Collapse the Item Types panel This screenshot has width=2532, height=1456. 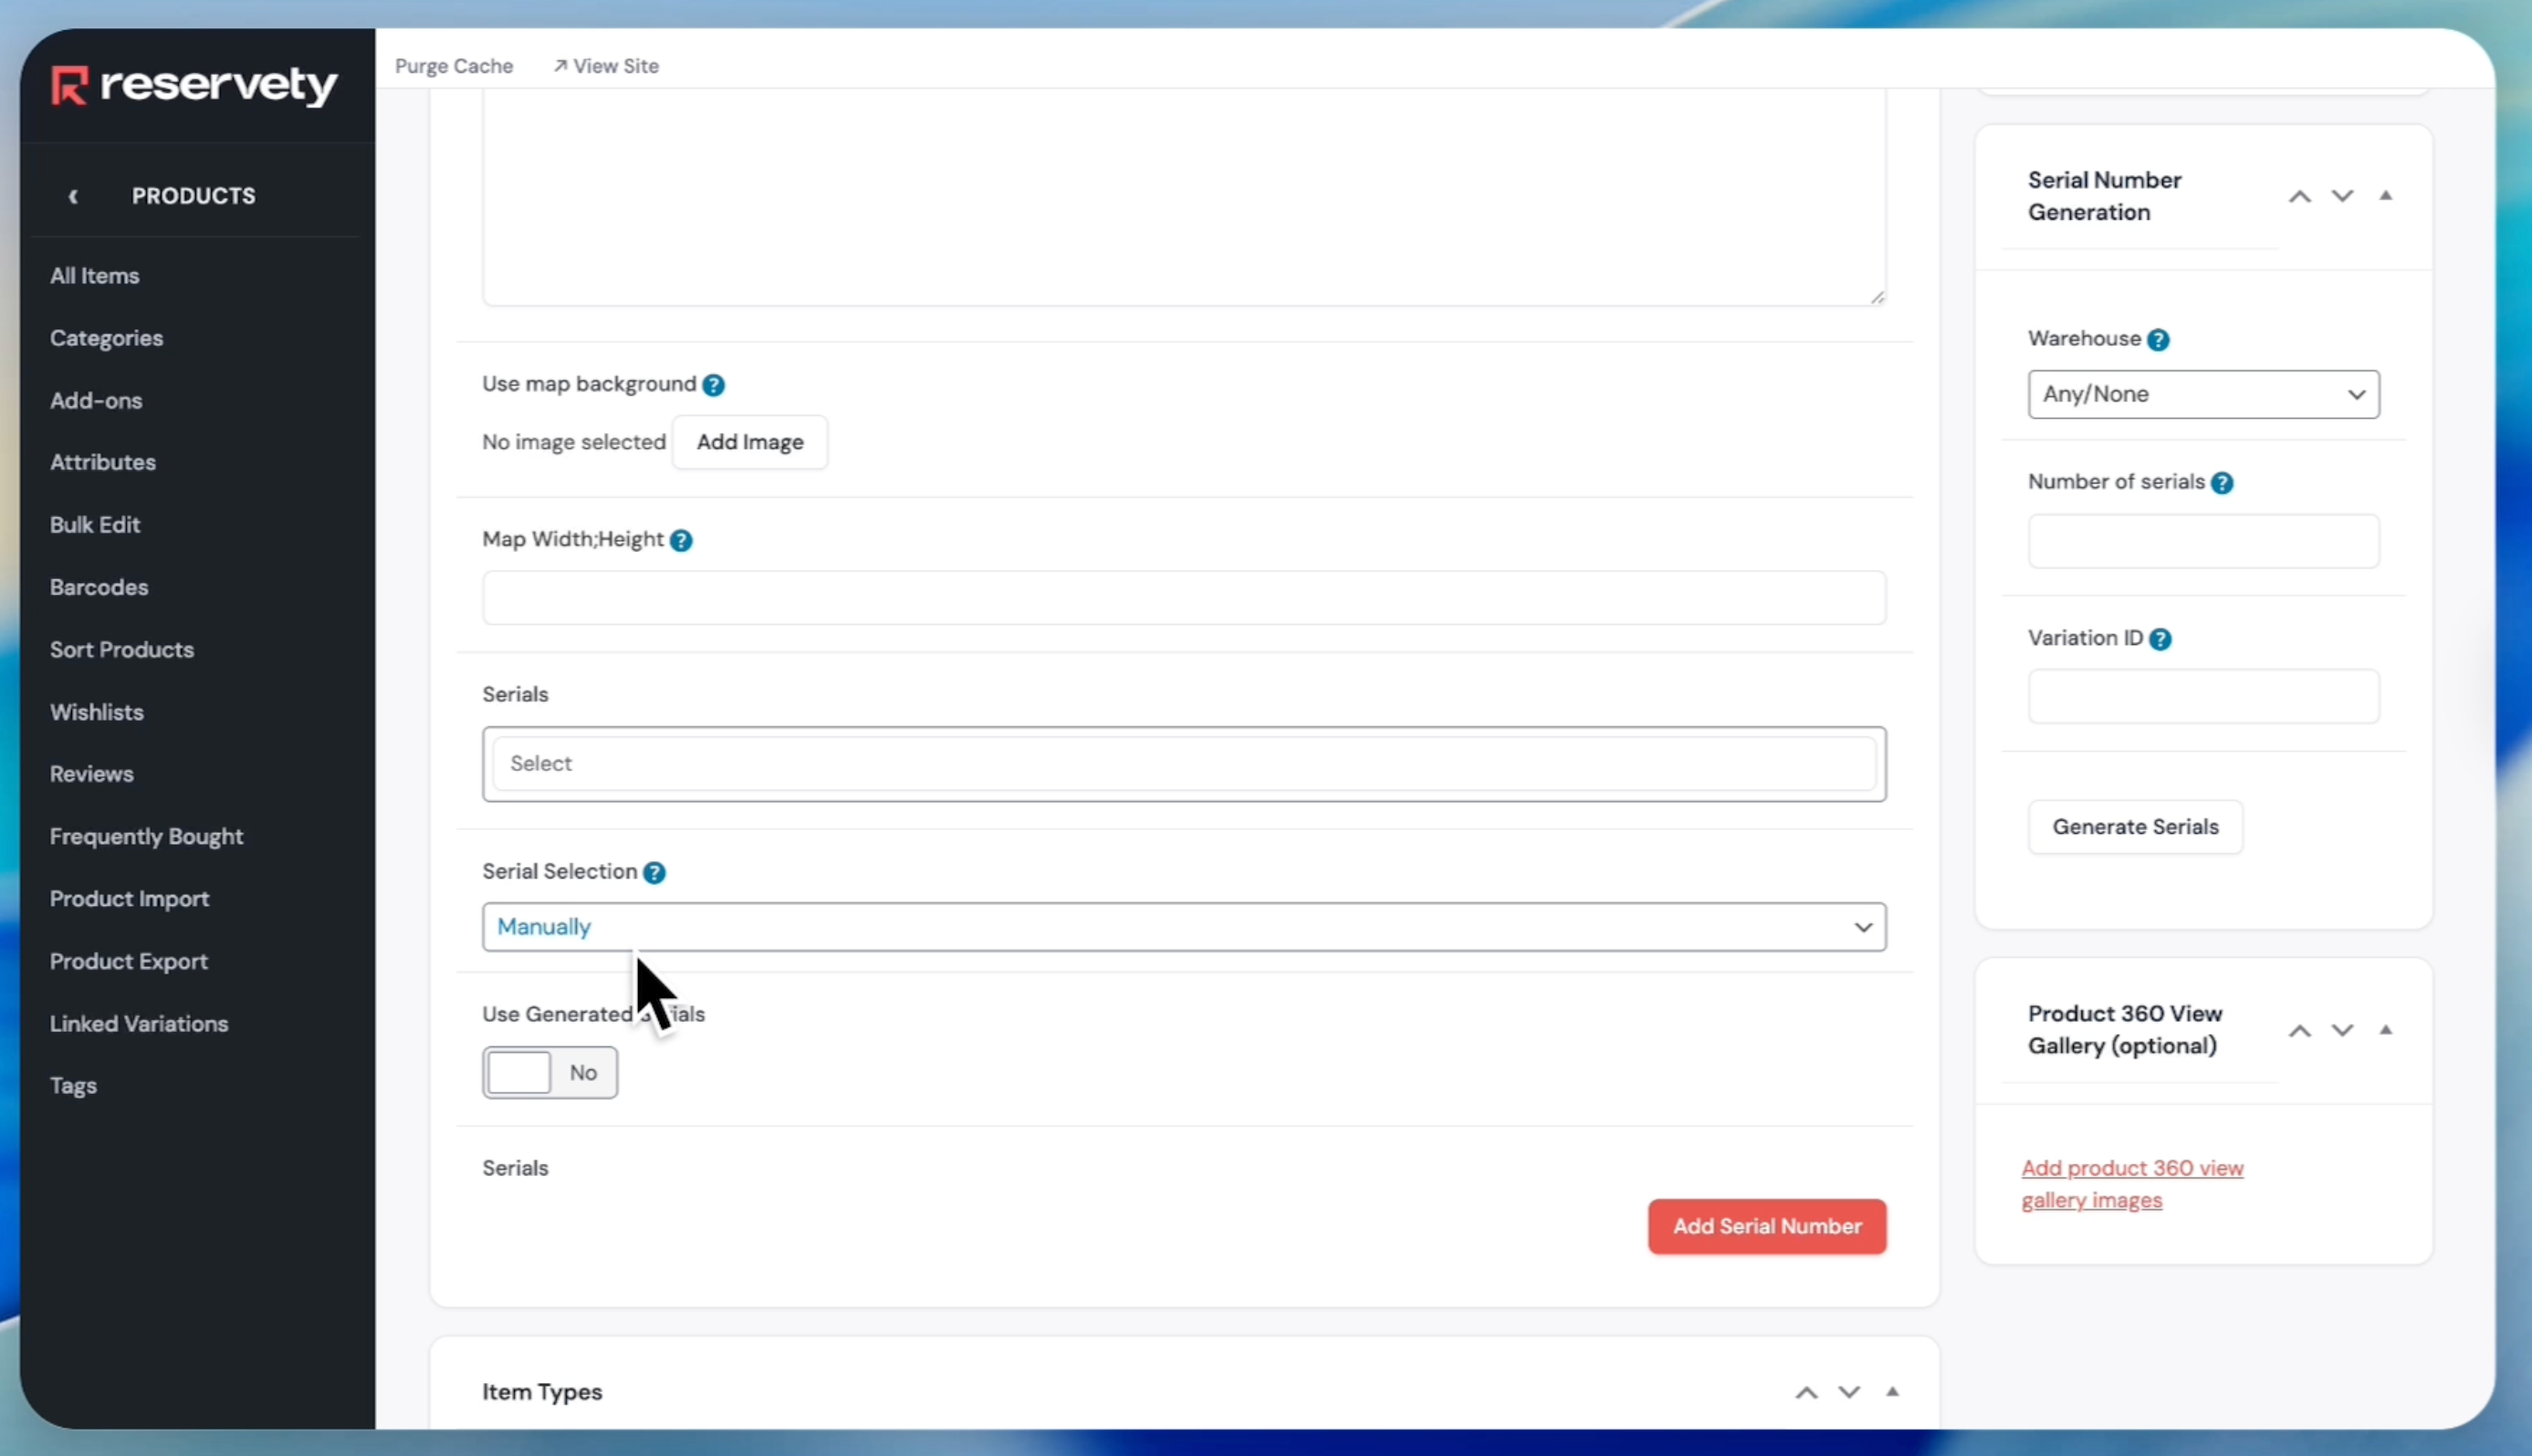coord(1892,1392)
